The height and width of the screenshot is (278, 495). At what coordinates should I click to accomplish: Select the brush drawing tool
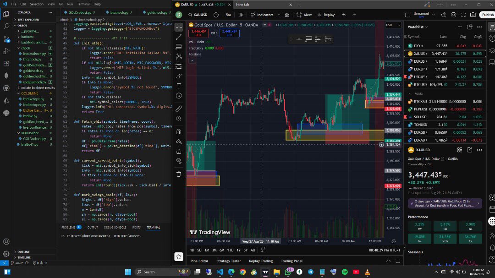point(179,76)
